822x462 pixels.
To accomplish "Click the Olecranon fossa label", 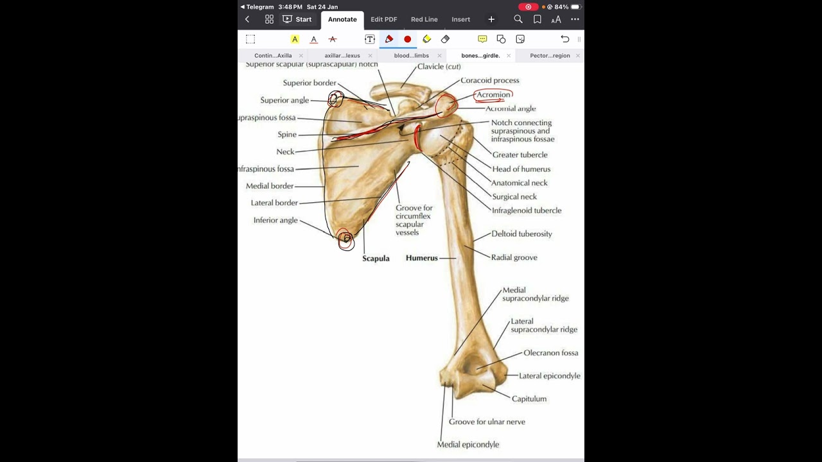I will 551,353.
